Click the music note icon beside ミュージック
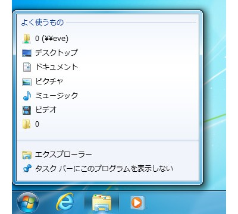This screenshot has height=214, width=238. 27,96
